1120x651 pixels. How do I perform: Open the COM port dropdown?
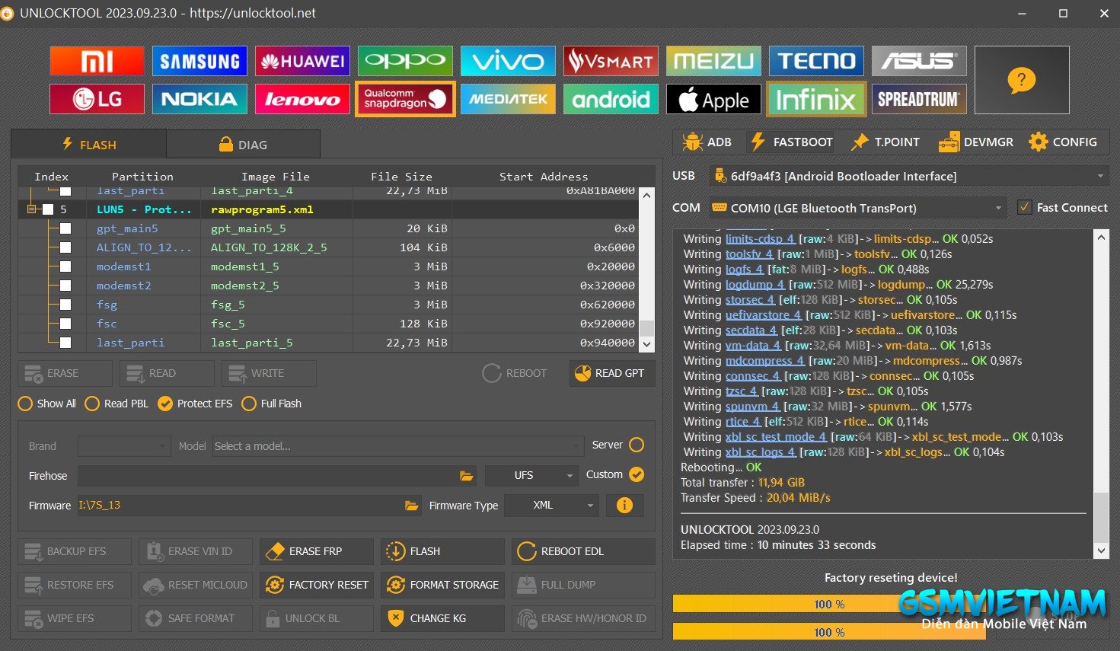858,208
